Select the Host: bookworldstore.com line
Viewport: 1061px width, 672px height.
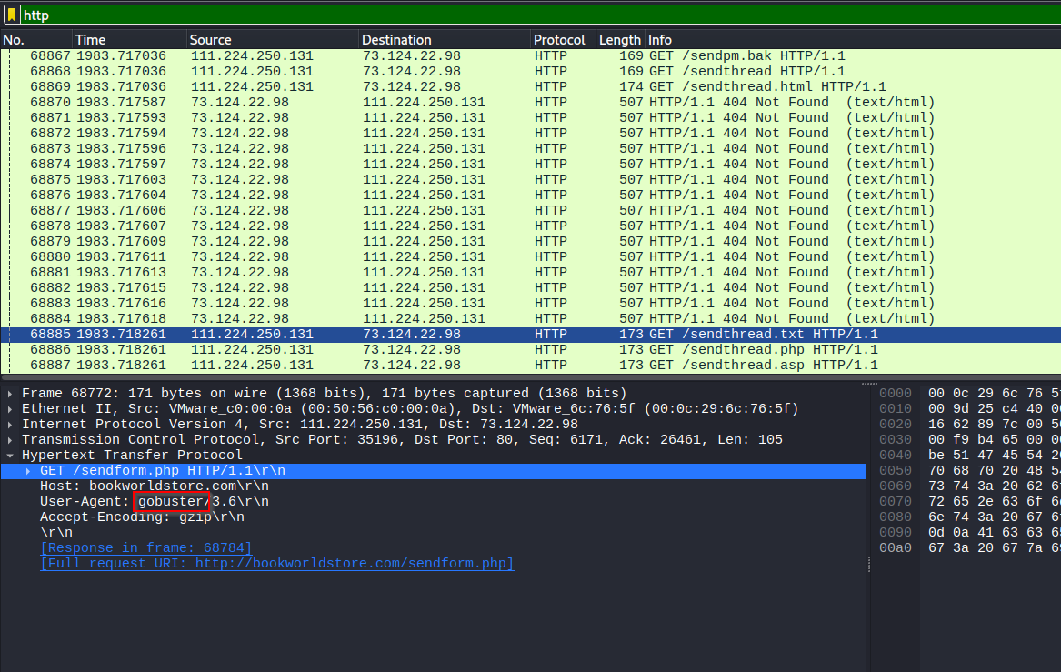click(x=155, y=486)
